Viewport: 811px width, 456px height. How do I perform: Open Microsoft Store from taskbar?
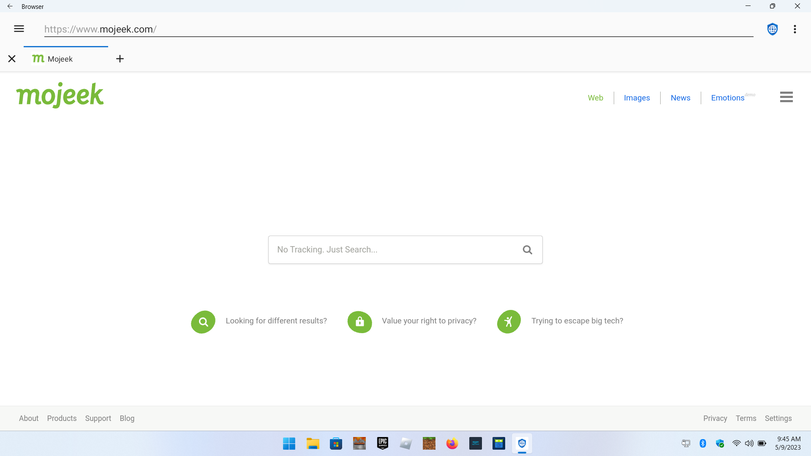point(336,443)
